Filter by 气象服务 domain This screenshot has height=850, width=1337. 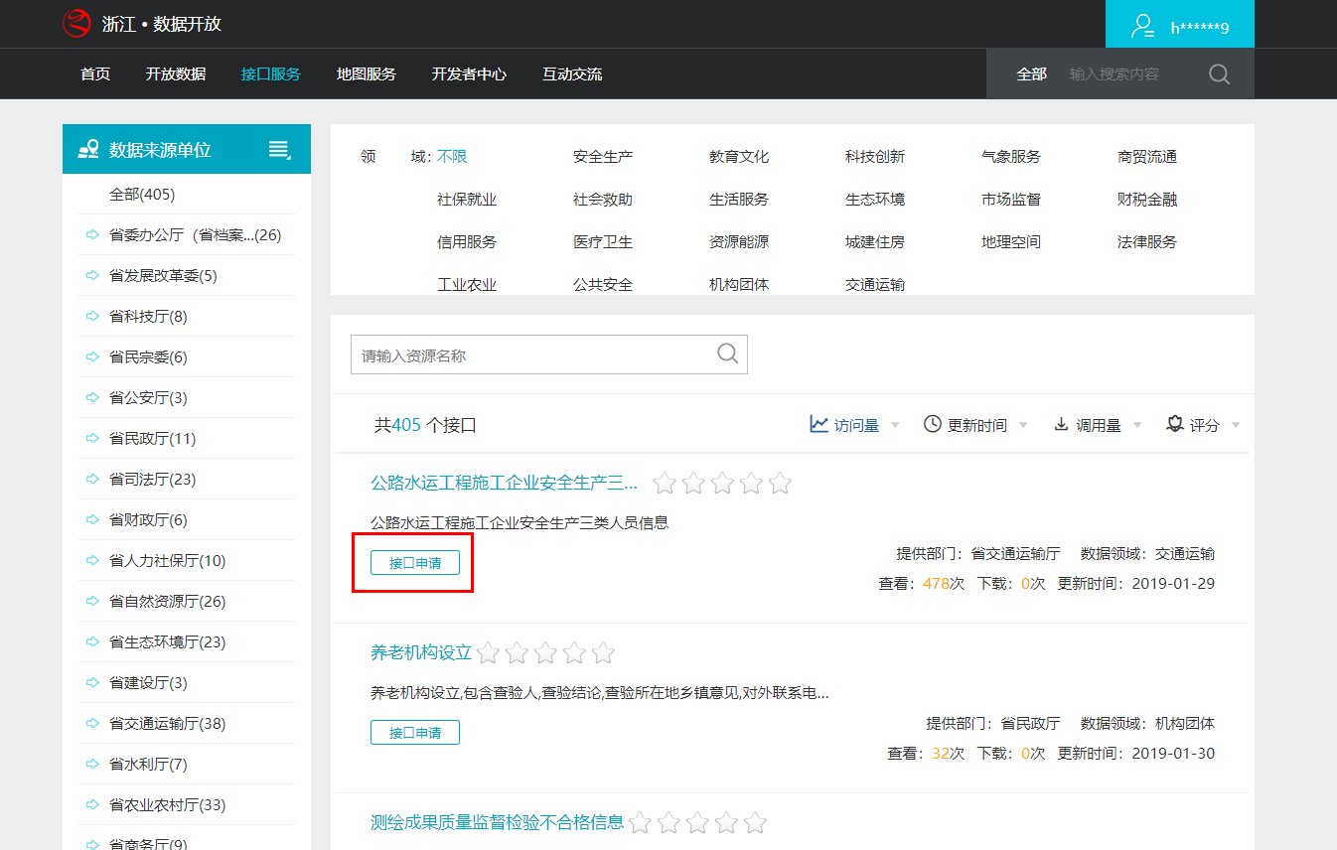[1011, 157]
